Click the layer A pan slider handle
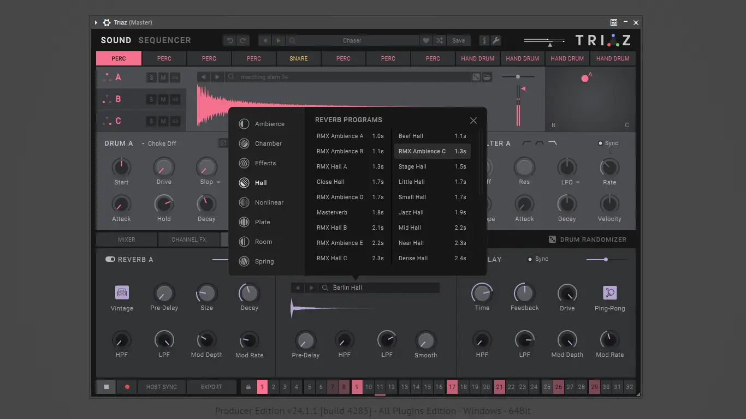This screenshot has width=746, height=419. (x=518, y=77)
